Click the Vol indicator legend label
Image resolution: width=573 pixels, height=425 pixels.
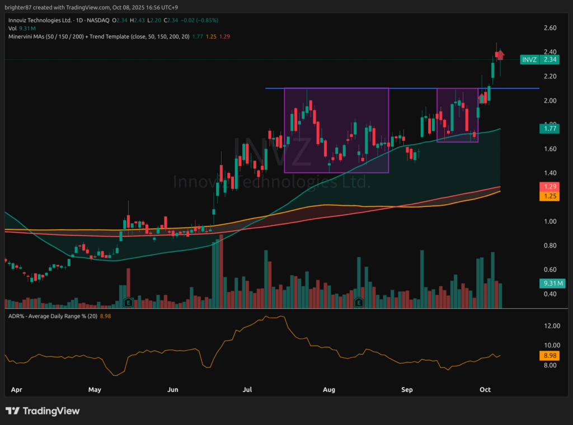click(x=12, y=28)
